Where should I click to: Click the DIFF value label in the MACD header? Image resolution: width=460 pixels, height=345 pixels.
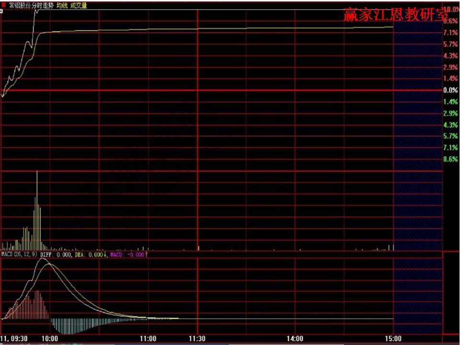pyautogui.click(x=56, y=254)
